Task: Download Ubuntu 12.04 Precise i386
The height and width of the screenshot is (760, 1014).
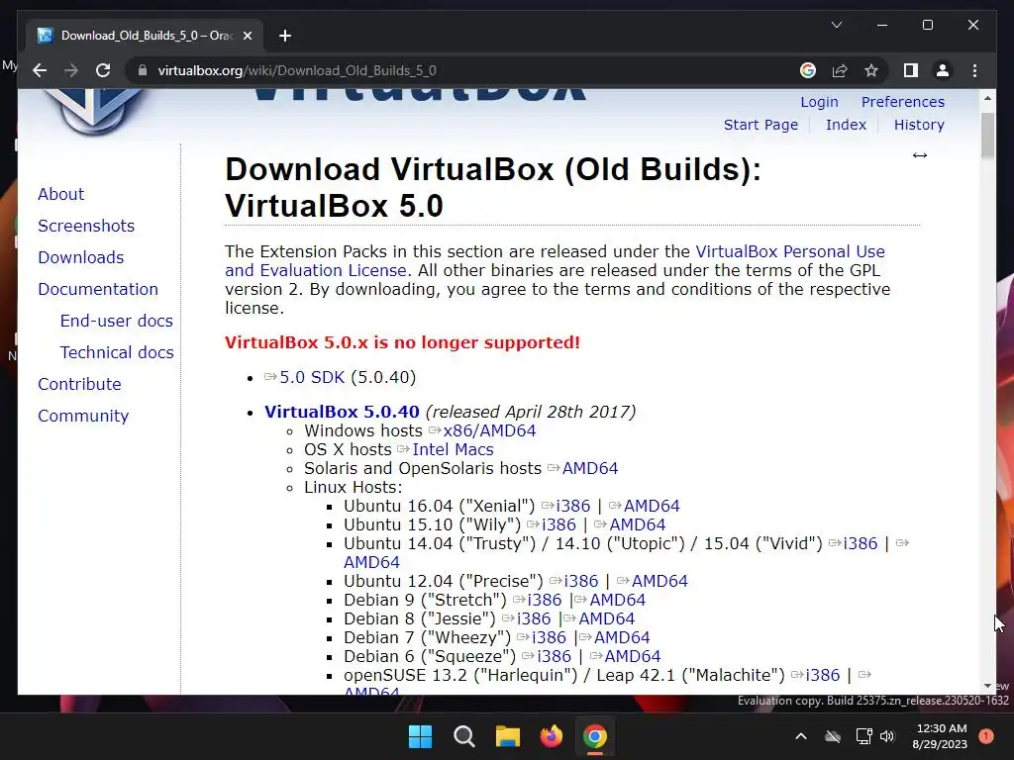Action: (580, 580)
